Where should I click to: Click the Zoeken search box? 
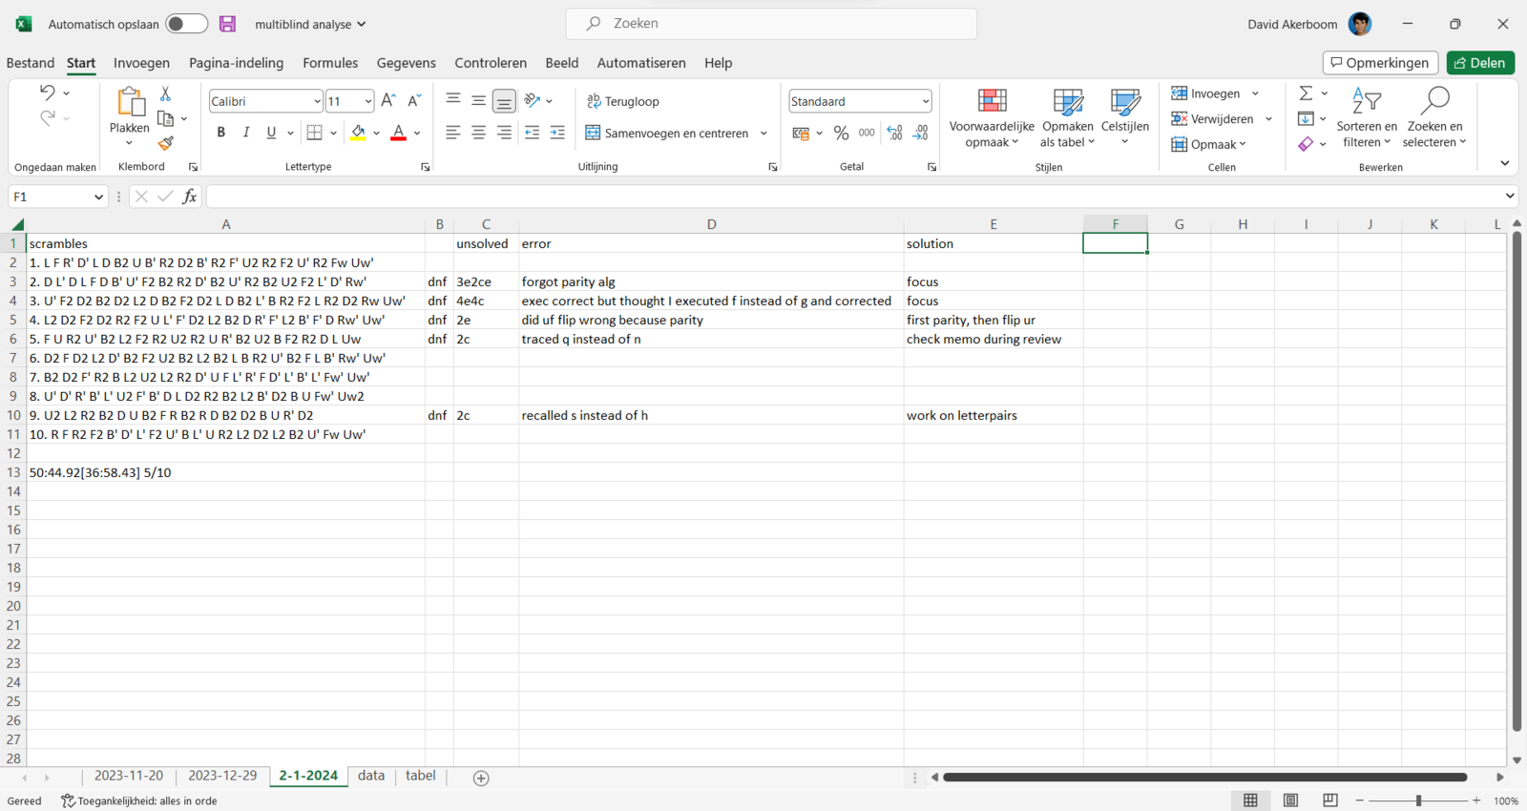pyautogui.click(x=771, y=24)
